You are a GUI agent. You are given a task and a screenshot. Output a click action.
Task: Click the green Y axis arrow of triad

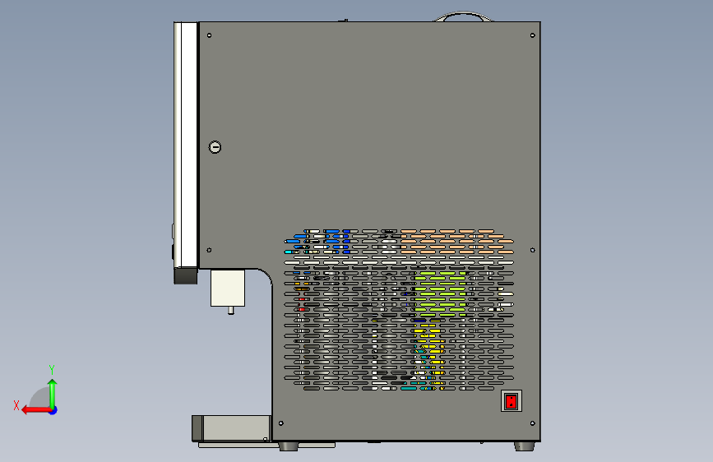click(x=53, y=393)
